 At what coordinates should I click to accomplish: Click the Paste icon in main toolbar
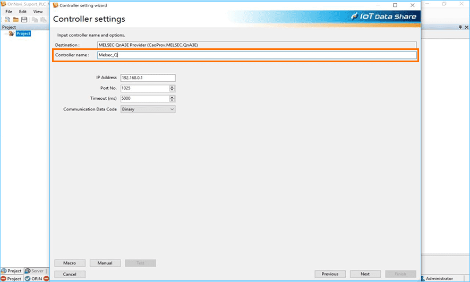(44, 20)
